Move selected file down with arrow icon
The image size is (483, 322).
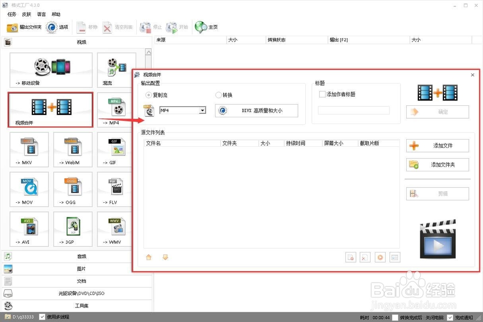[x=165, y=257]
